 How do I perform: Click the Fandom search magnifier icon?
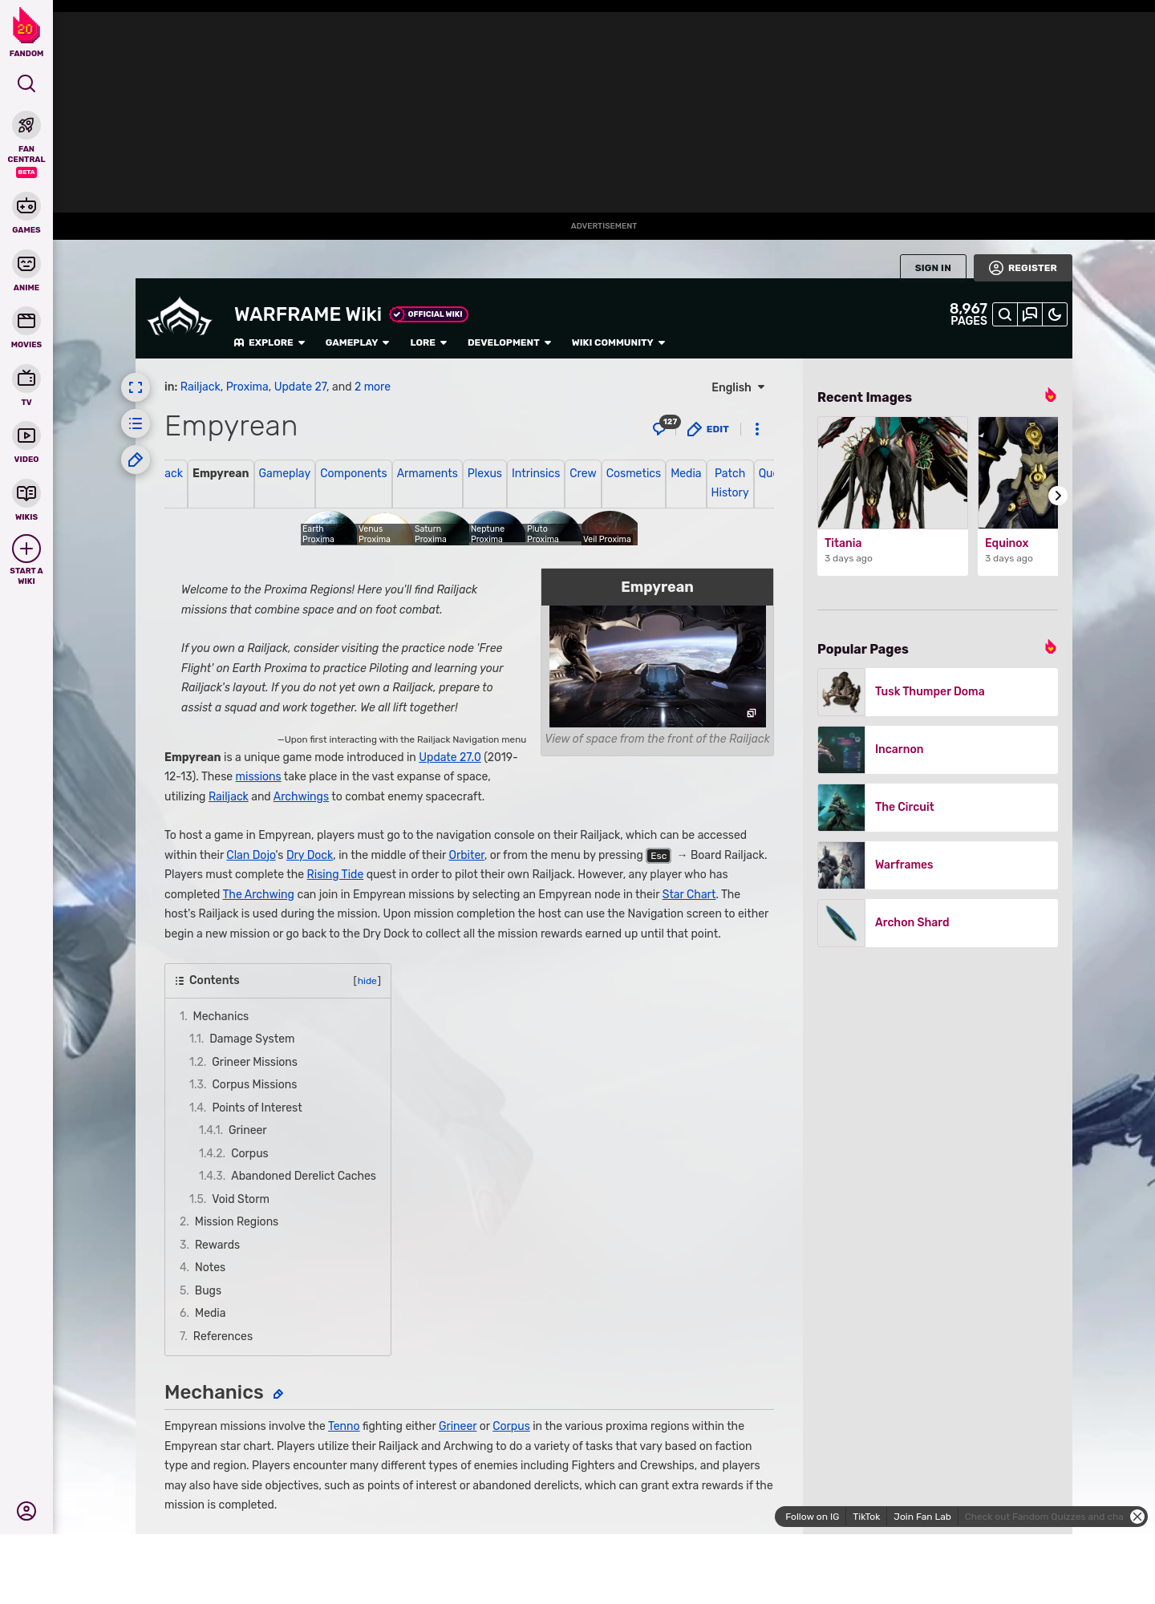[26, 83]
